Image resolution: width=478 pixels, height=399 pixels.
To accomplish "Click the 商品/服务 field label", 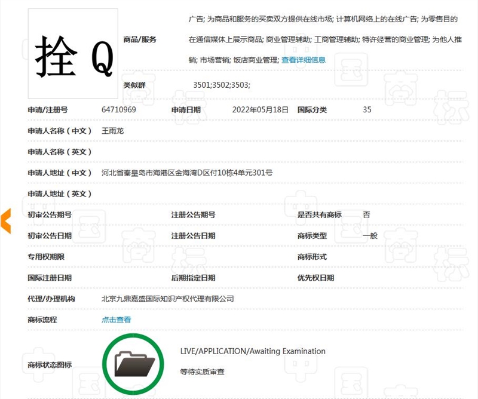I will click(139, 40).
